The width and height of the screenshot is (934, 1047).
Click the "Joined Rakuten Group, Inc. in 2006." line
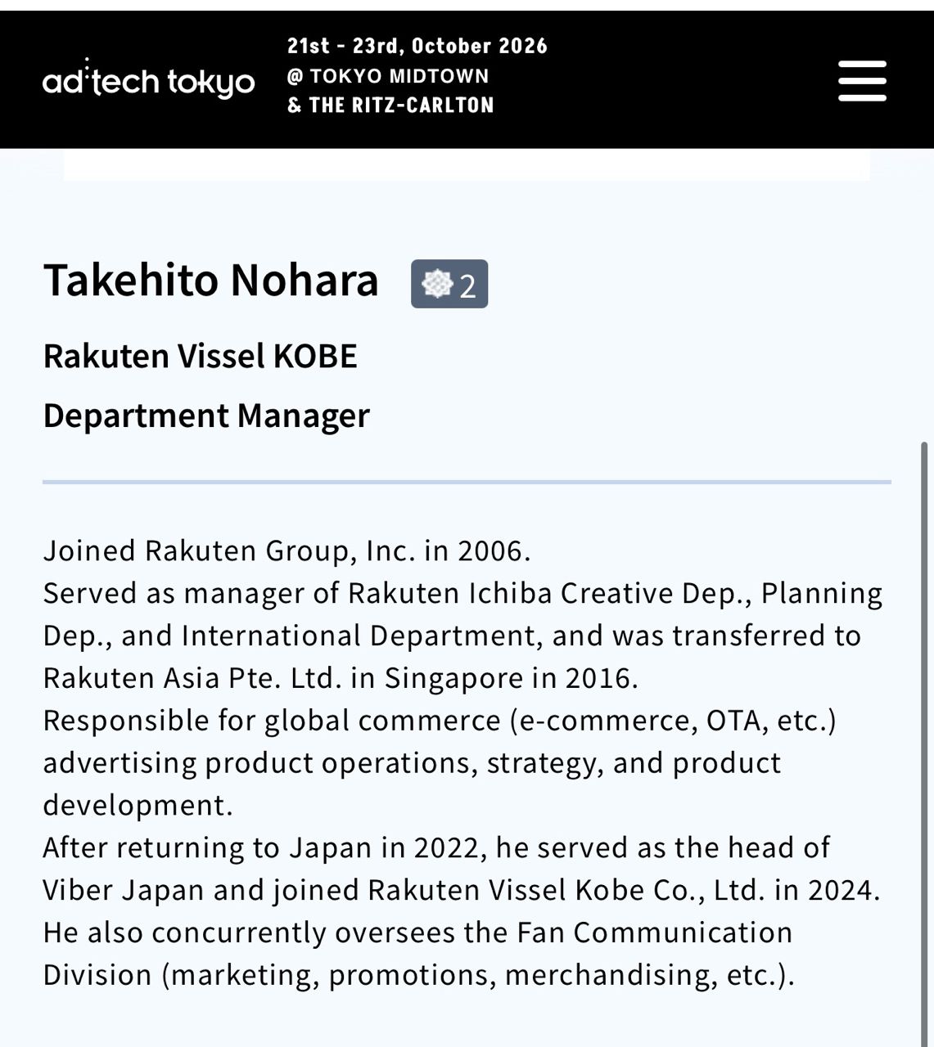(x=287, y=551)
